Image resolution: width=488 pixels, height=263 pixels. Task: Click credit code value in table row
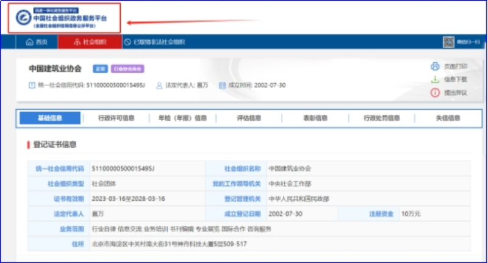point(123,168)
